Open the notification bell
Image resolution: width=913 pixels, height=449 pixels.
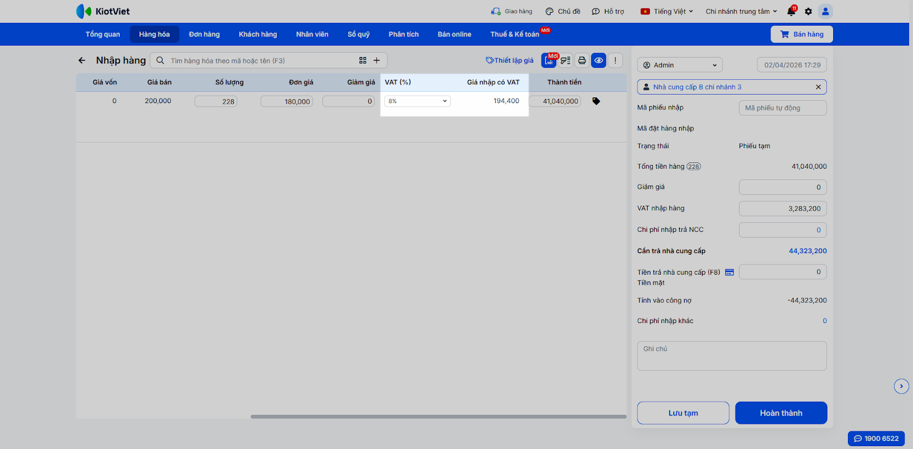pos(791,11)
